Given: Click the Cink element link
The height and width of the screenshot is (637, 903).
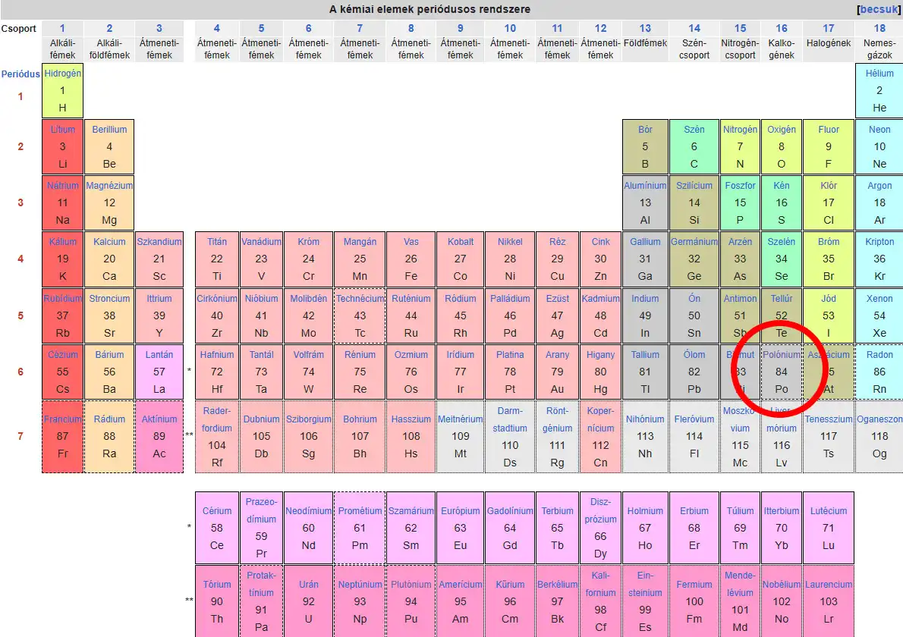Looking at the screenshot, I should pos(601,242).
